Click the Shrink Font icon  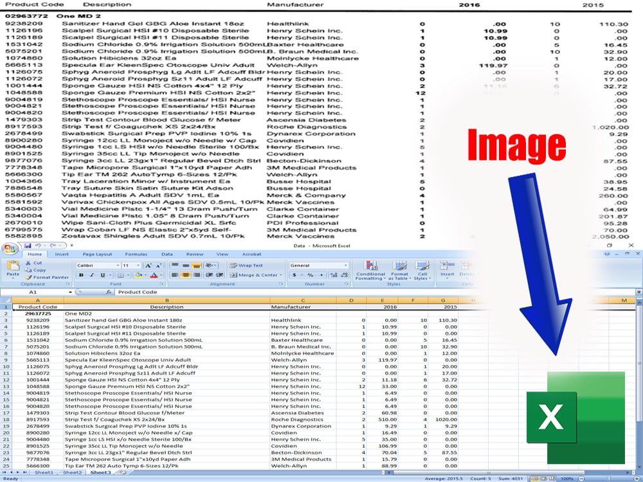[x=159, y=265]
